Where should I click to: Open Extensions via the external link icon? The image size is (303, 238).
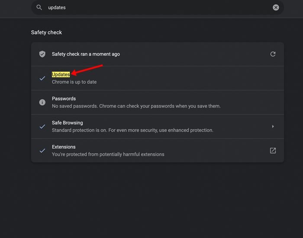pyautogui.click(x=273, y=151)
